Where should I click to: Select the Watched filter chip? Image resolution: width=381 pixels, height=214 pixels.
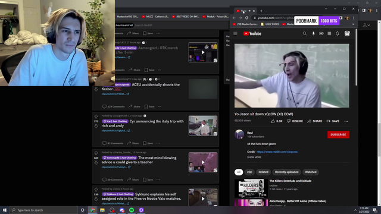pos(311,172)
